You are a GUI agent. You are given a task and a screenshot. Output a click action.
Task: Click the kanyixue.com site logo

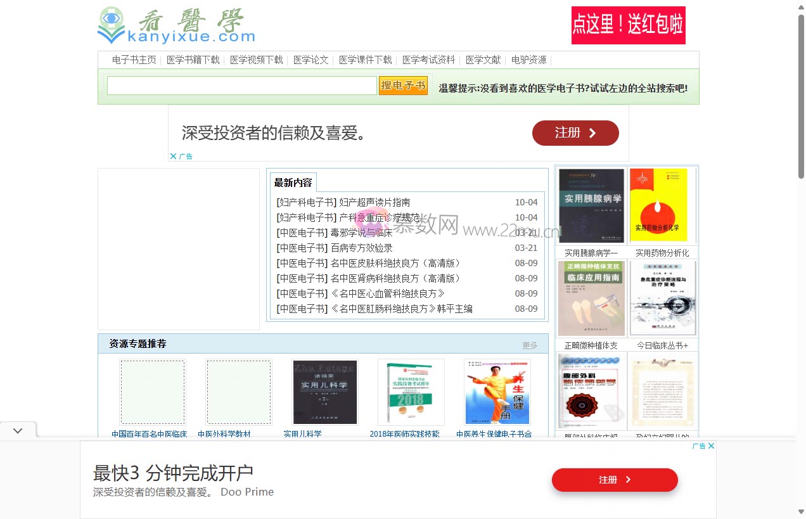176,25
